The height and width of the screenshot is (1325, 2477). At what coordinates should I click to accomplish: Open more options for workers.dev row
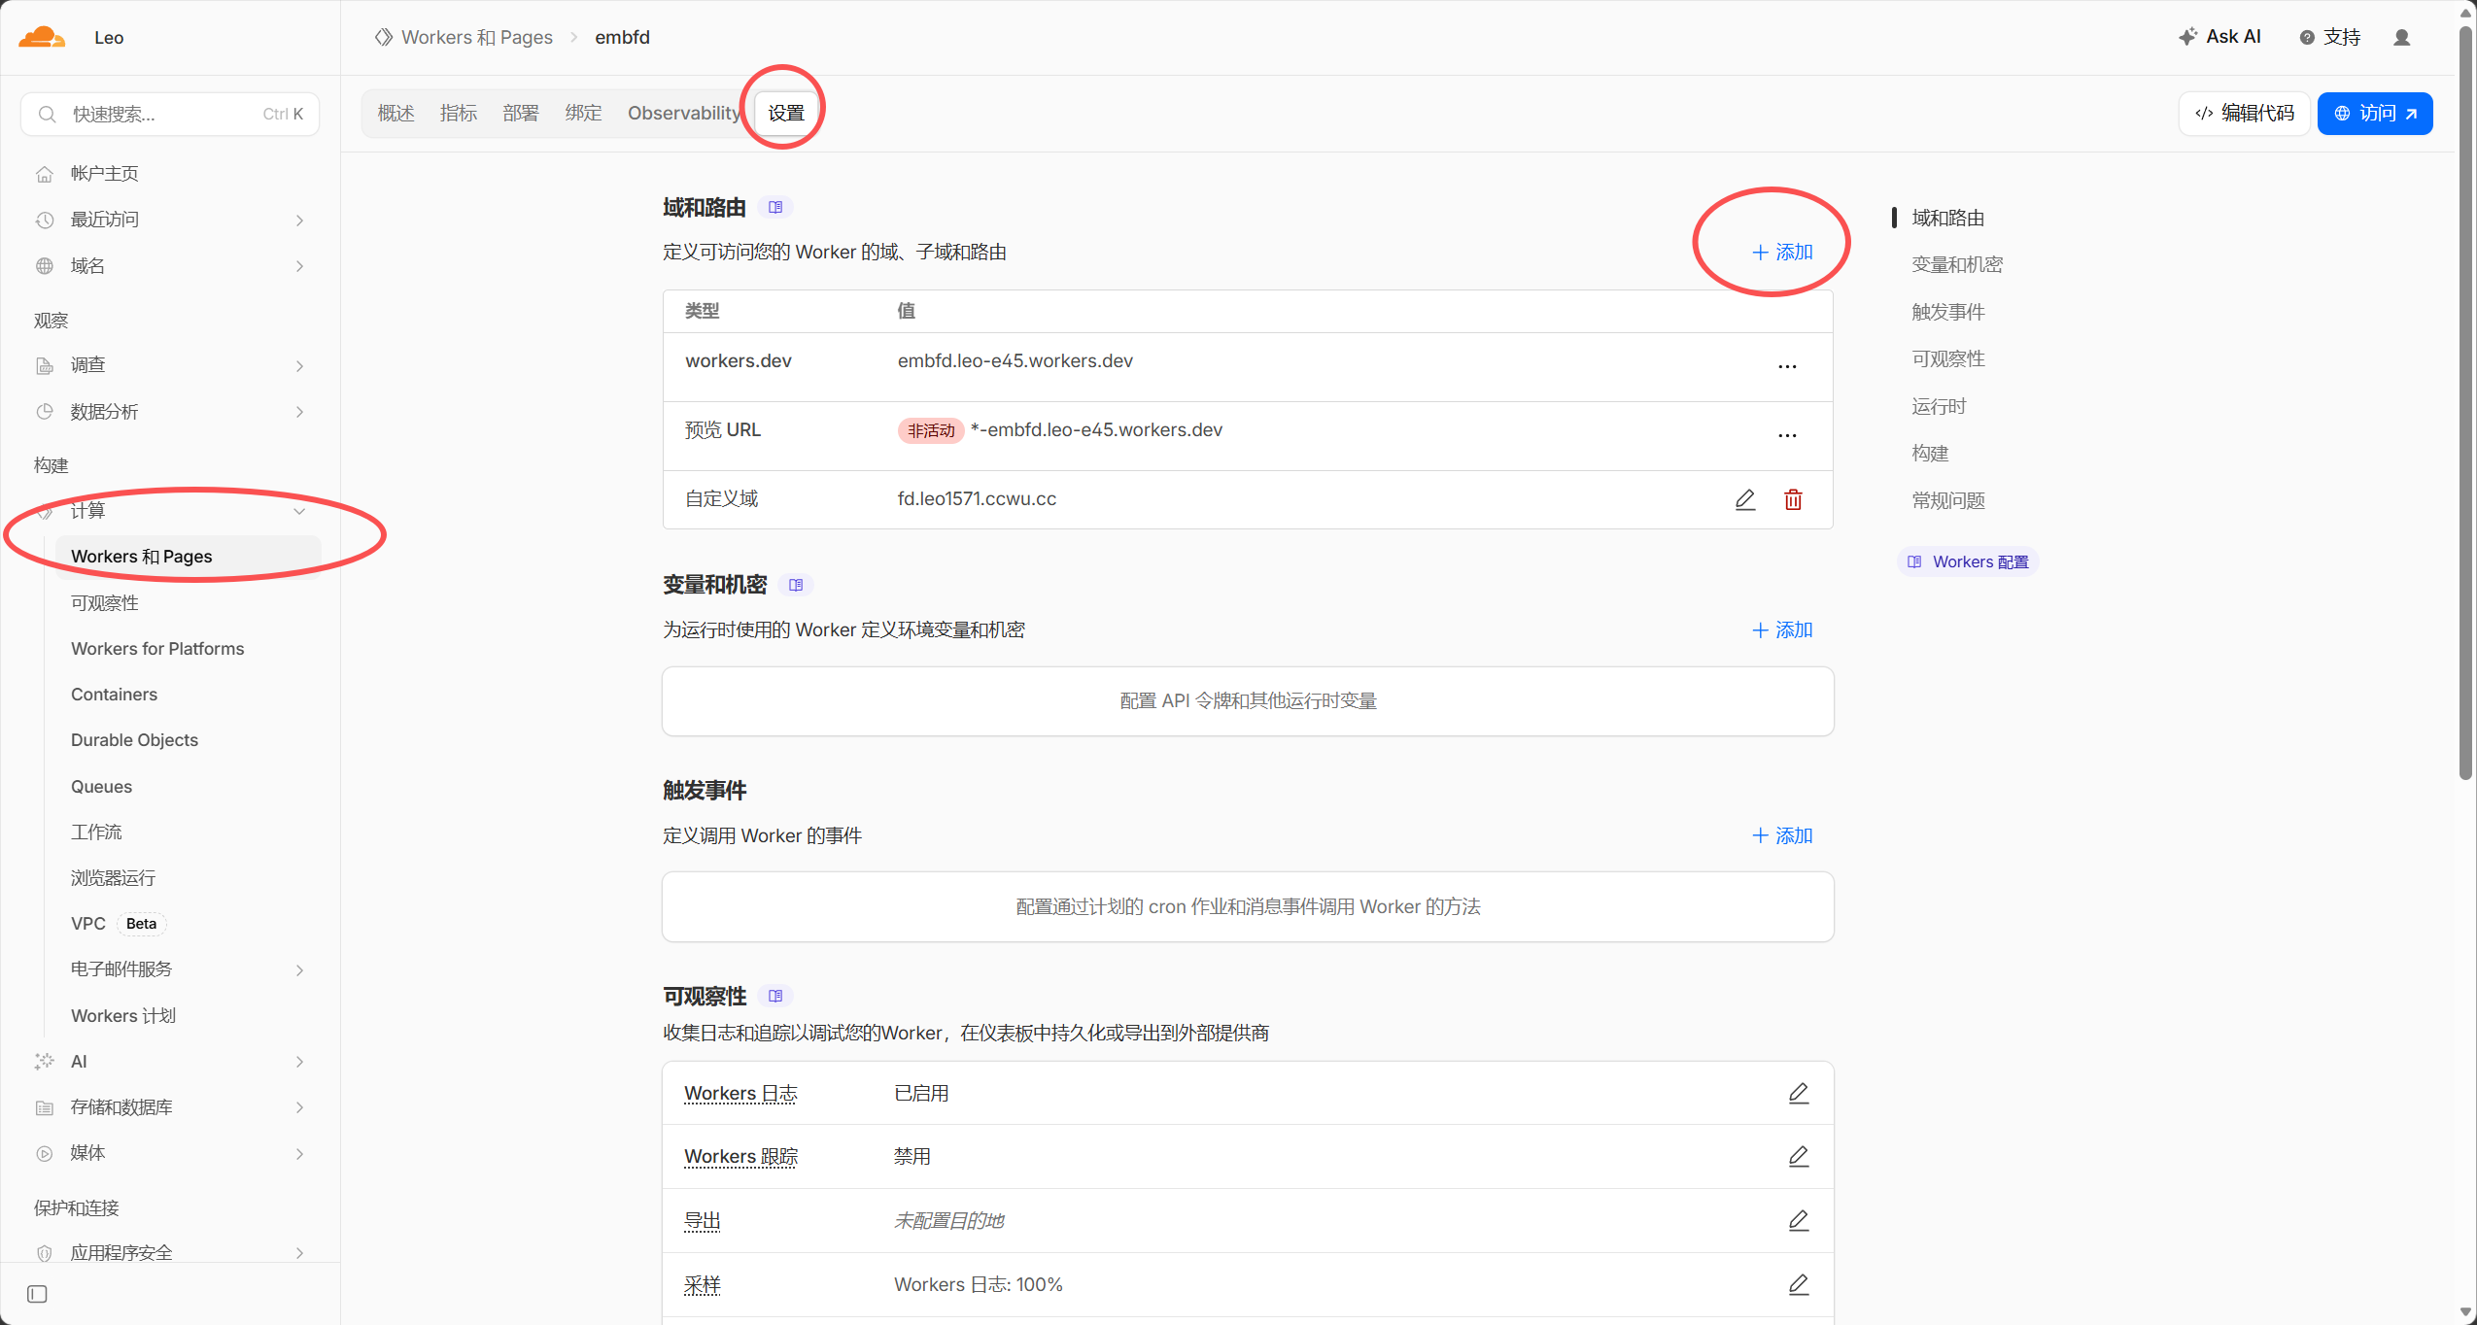click(x=1787, y=366)
